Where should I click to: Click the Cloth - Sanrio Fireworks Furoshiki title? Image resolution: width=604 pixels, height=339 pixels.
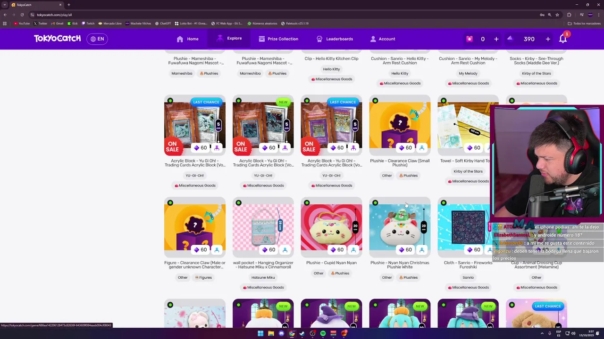[x=468, y=265]
